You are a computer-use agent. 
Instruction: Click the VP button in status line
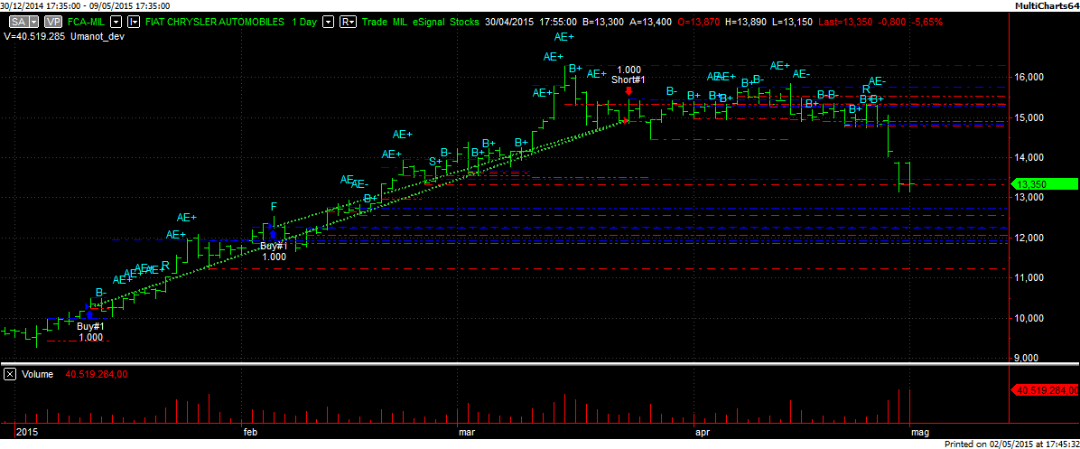53,20
